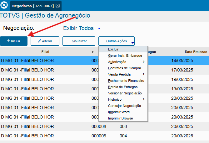Choose Cancelar Negociação menu item

coord(123,106)
